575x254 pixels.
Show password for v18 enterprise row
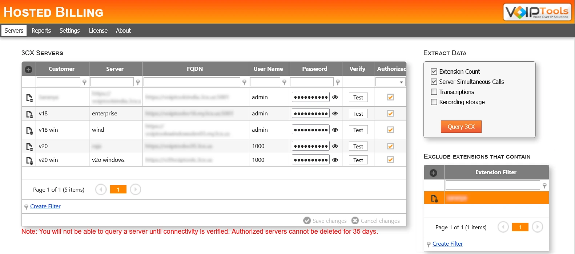pyautogui.click(x=335, y=114)
